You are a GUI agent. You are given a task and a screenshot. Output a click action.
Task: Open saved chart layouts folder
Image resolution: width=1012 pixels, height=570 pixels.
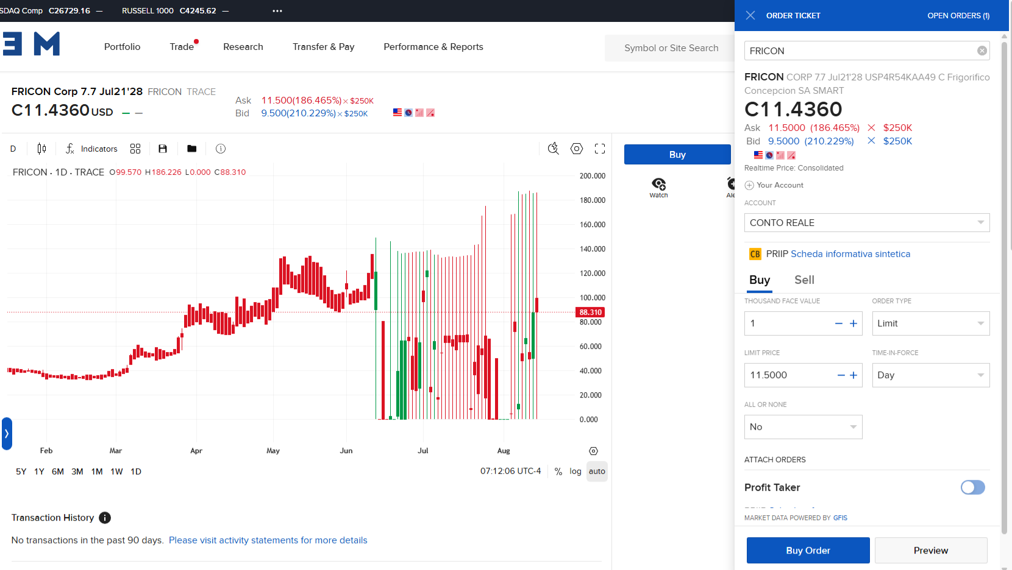tap(192, 149)
